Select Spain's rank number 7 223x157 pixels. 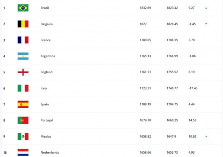4,104
